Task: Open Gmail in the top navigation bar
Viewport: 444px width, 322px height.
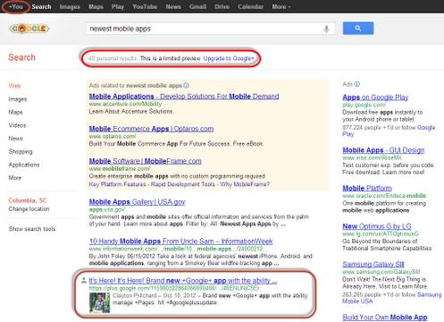Action: [197, 6]
